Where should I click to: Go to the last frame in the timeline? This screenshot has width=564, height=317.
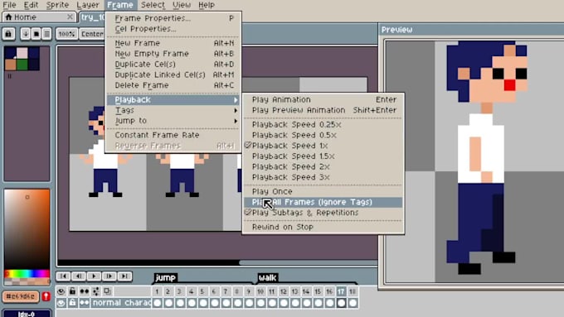[124, 276]
